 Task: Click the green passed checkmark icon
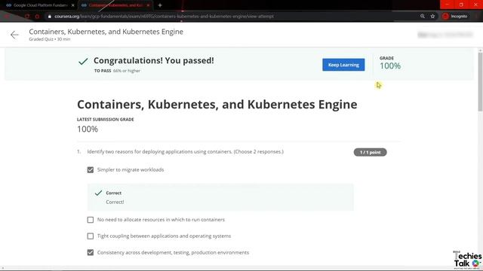pos(83,62)
